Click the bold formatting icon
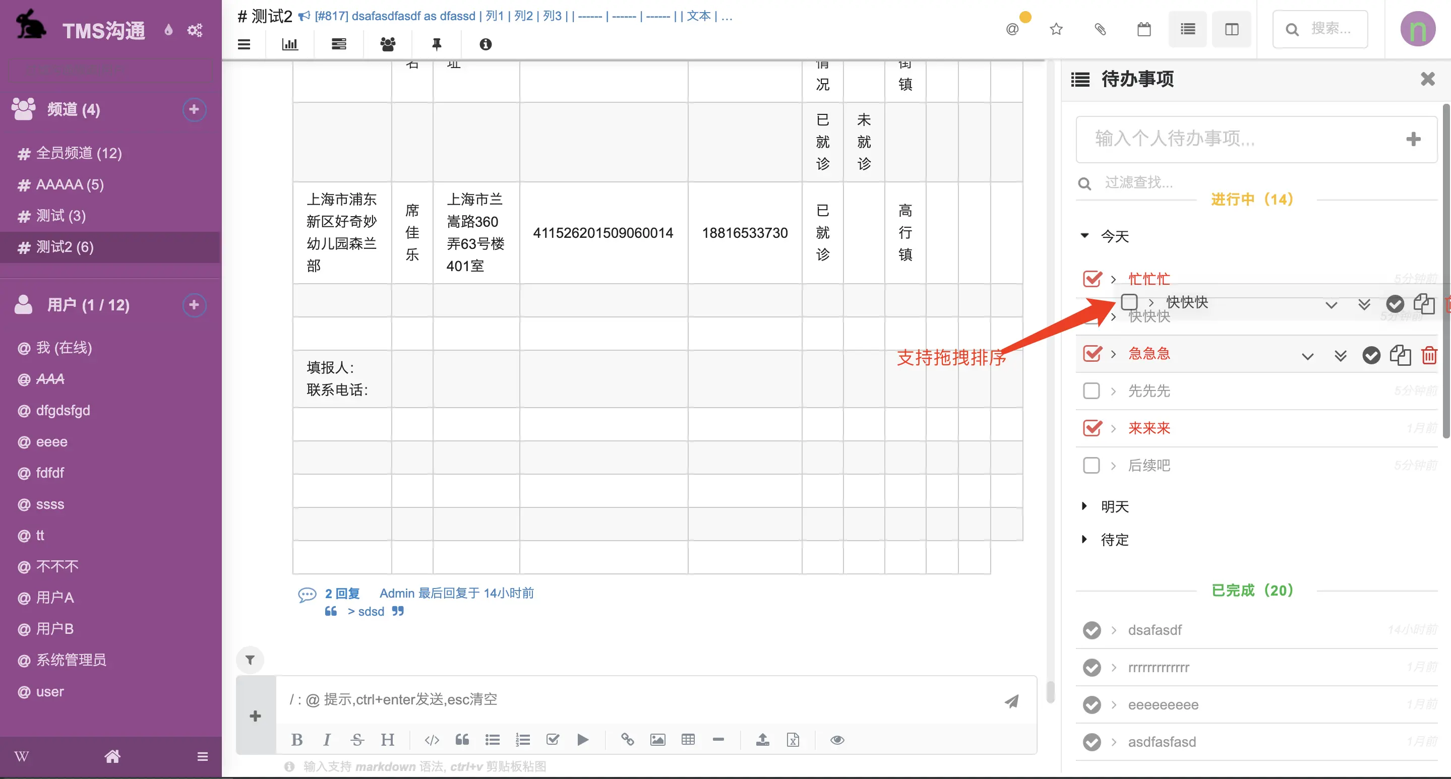Screen dimensions: 1451x779 point(298,740)
